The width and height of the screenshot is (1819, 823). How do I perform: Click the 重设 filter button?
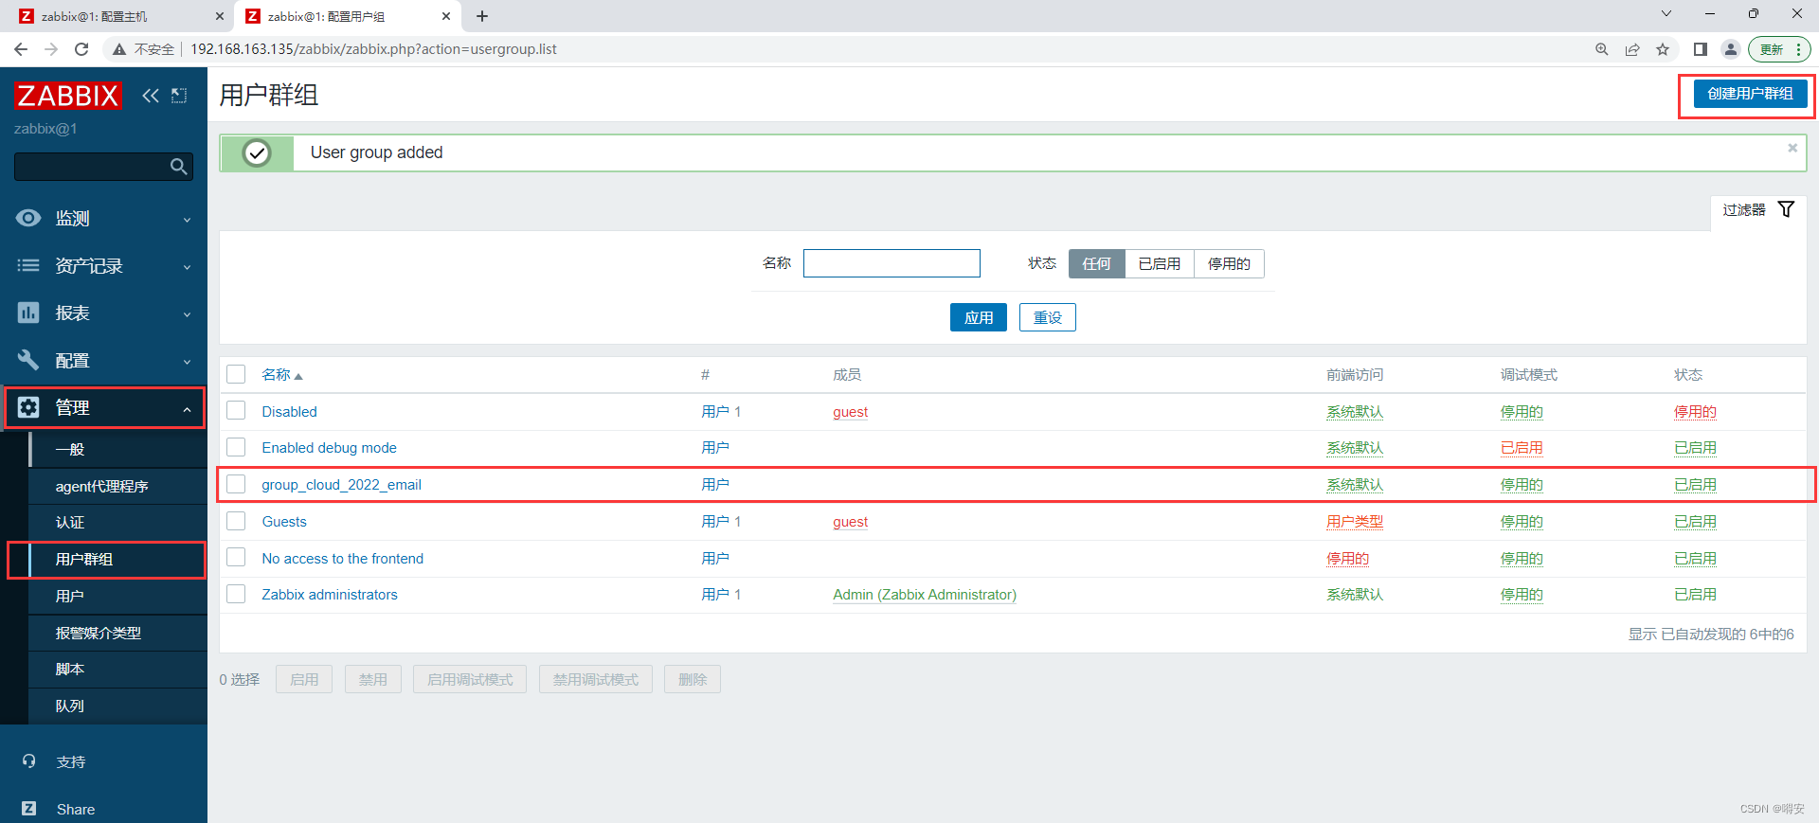1048,317
